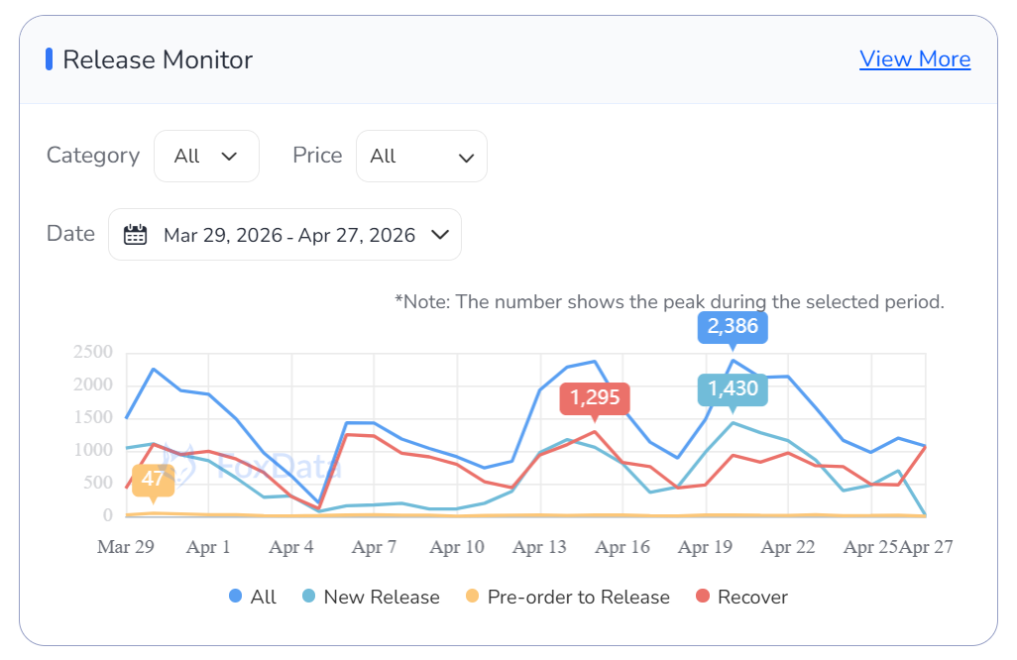
Task: Click the 47 pre-order peak marker
Action: (153, 480)
